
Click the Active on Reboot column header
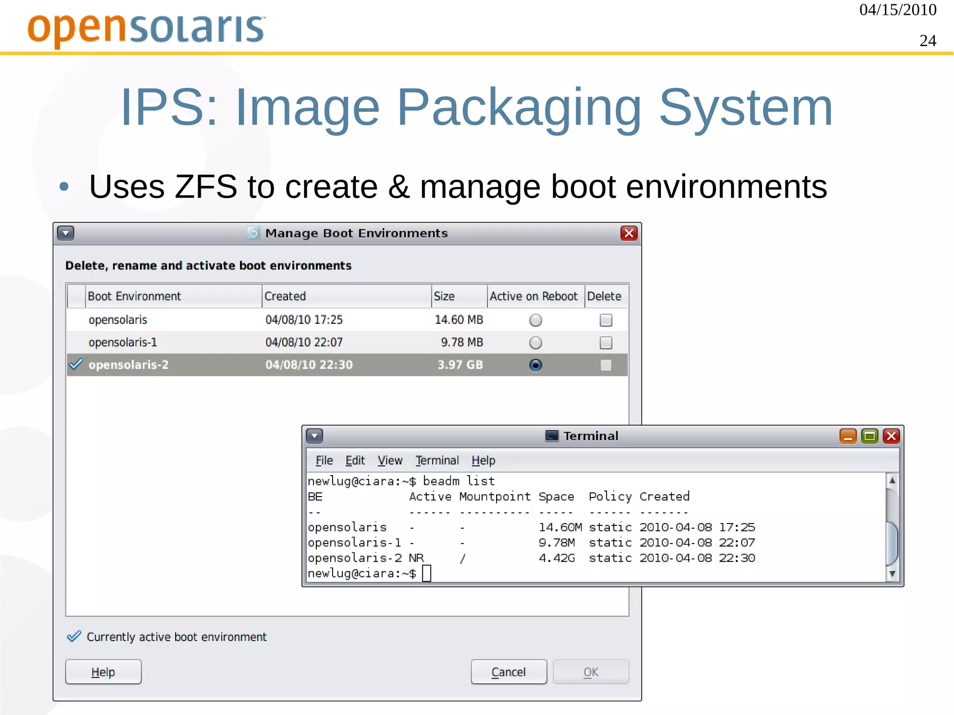click(x=536, y=296)
